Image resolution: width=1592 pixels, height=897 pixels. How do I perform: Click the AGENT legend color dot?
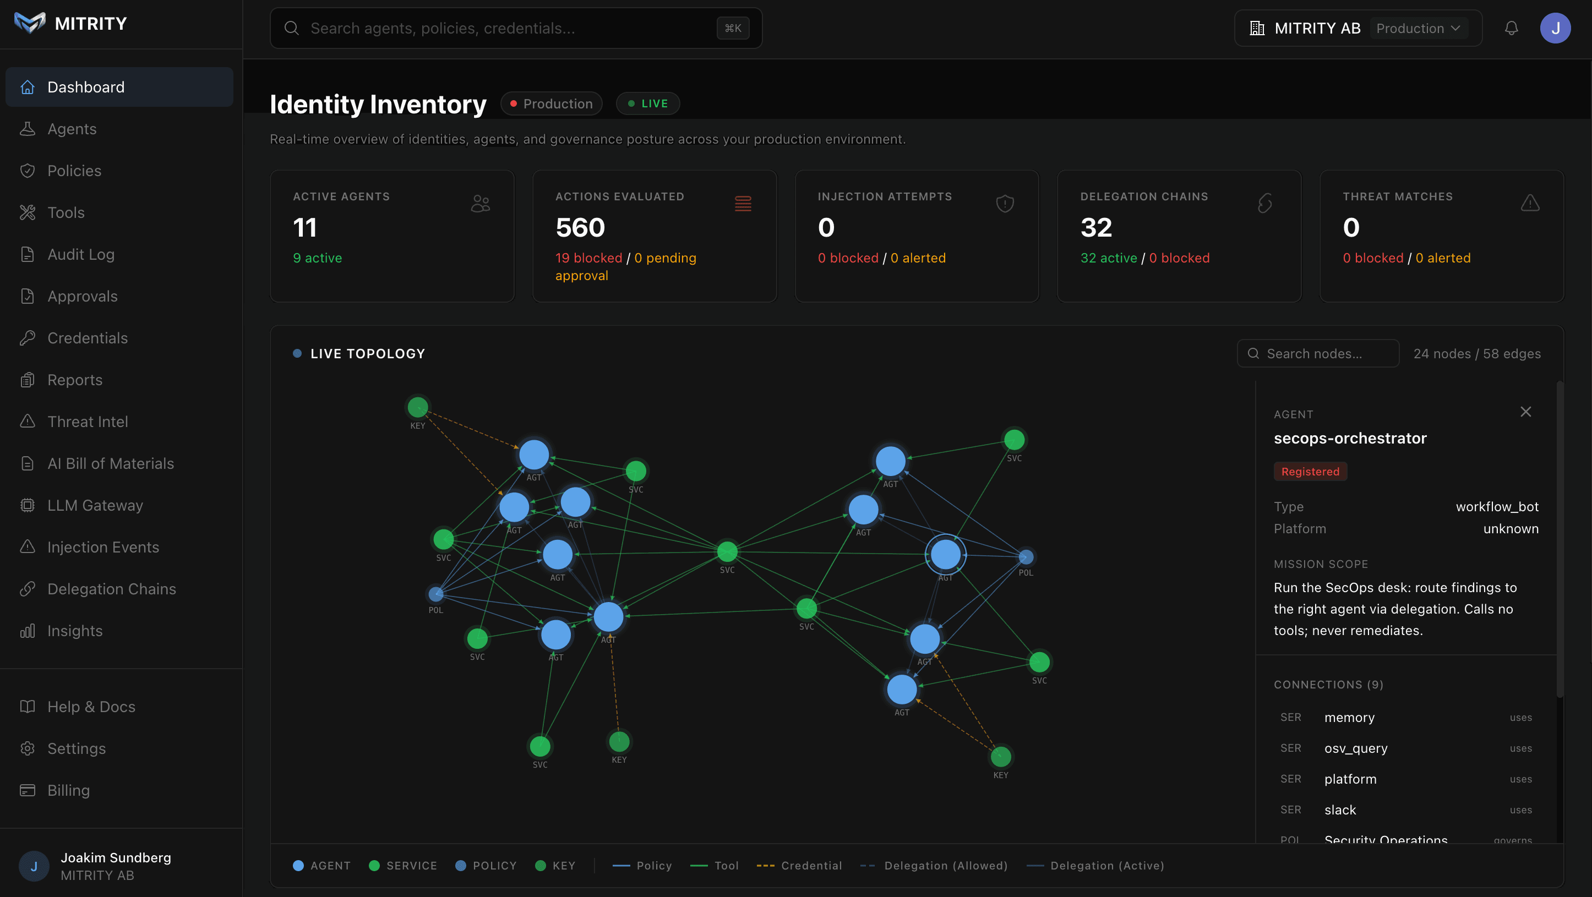[x=298, y=866]
